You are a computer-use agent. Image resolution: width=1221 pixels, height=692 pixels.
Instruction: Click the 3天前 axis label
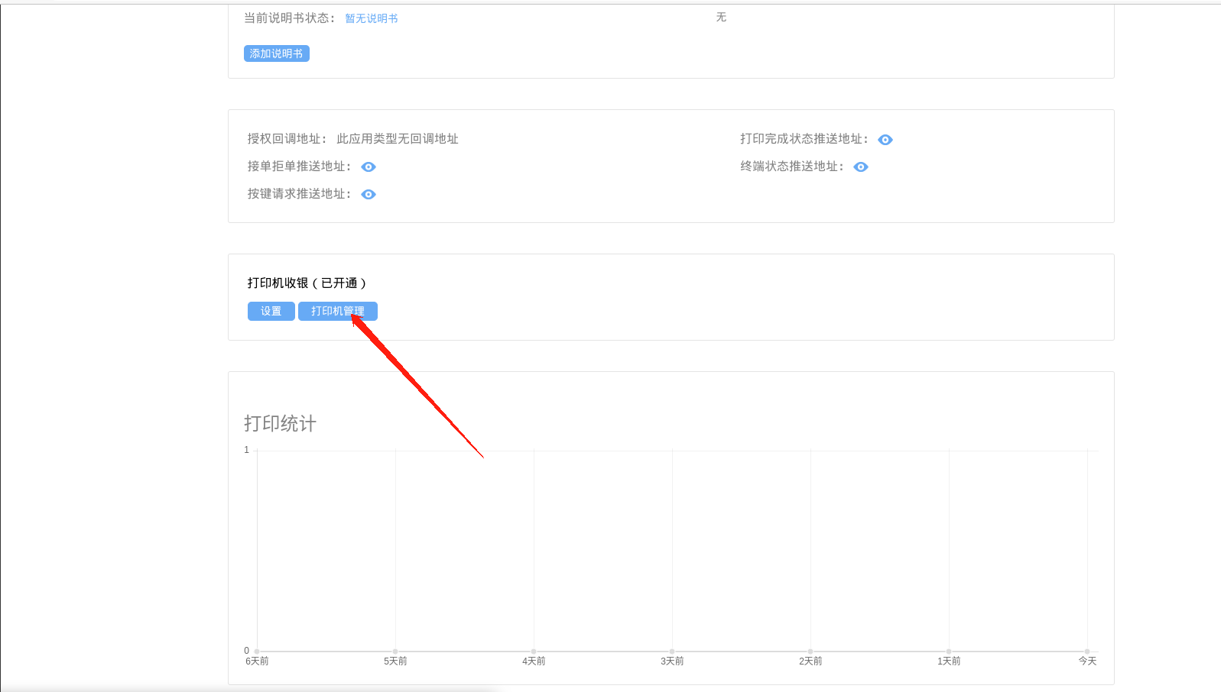tap(672, 661)
